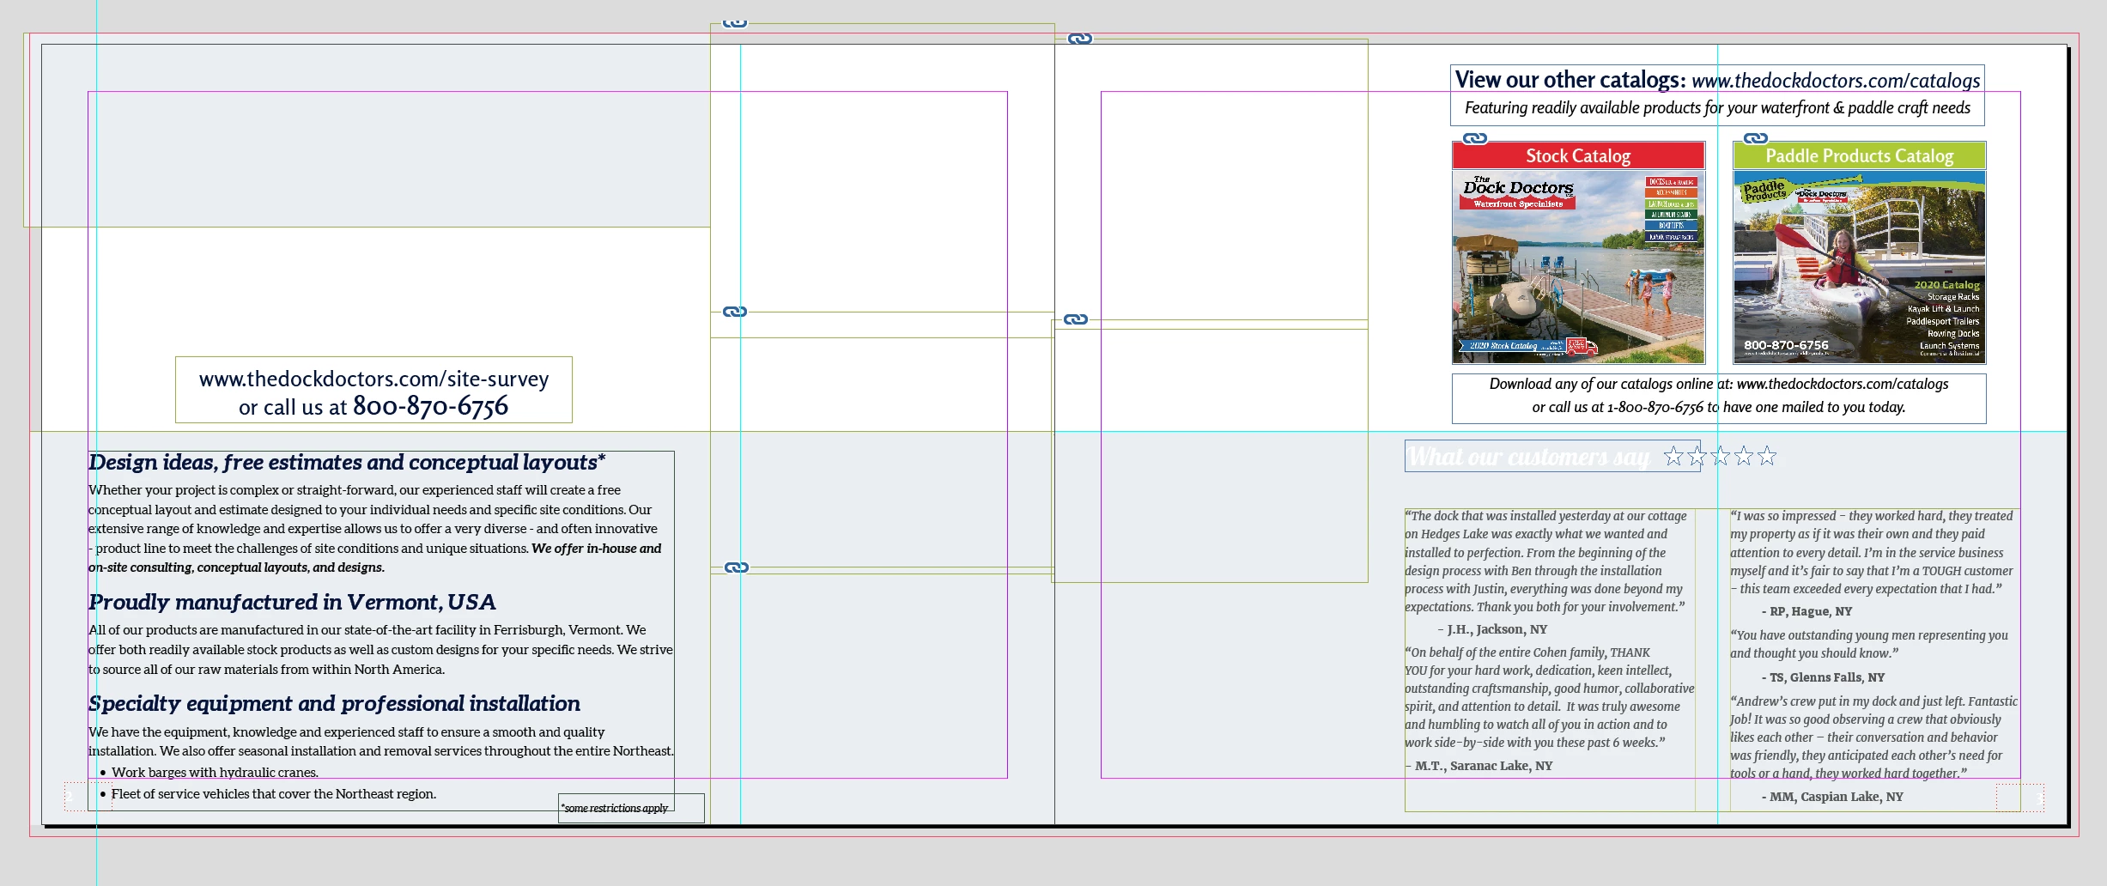Click the middle star of the five-star rating
This screenshot has width=2107, height=886.
[1720, 456]
